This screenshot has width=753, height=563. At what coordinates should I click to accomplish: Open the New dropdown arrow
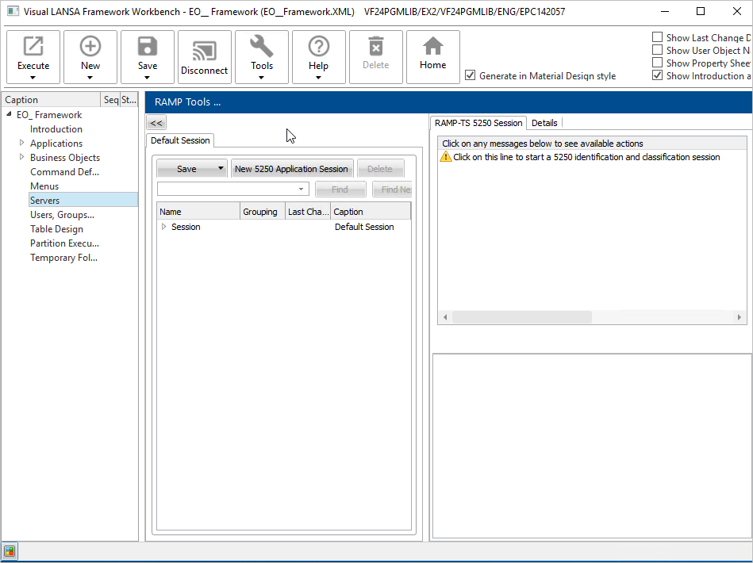pyautogui.click(x=90, y=77)
